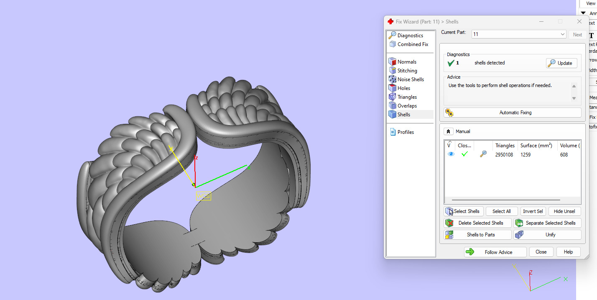Click the Unify button
Viewport: 597px width, 300px height.
(x=547, y=235)
